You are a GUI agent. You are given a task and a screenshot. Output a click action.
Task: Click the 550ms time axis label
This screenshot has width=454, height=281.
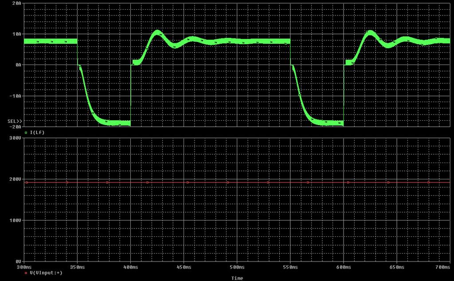[x=290, y=267]
